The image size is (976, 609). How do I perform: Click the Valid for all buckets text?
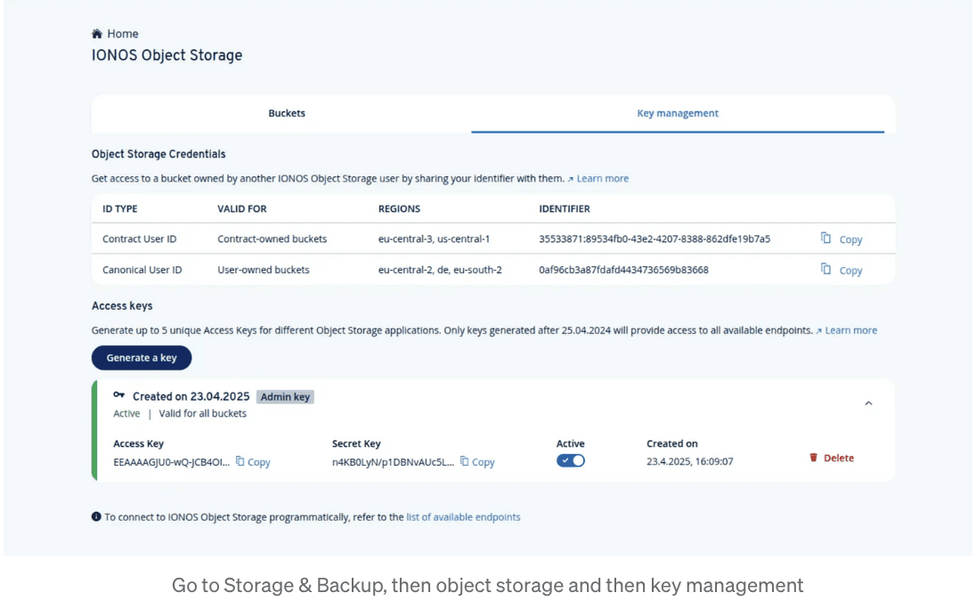[202, 414]
